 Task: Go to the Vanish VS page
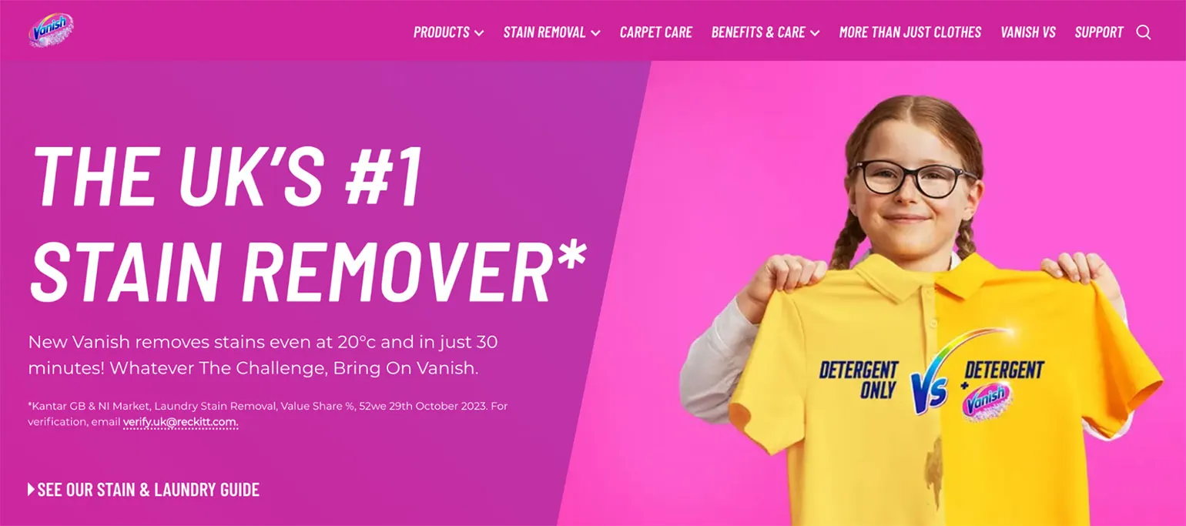(x=1028, y=32)
